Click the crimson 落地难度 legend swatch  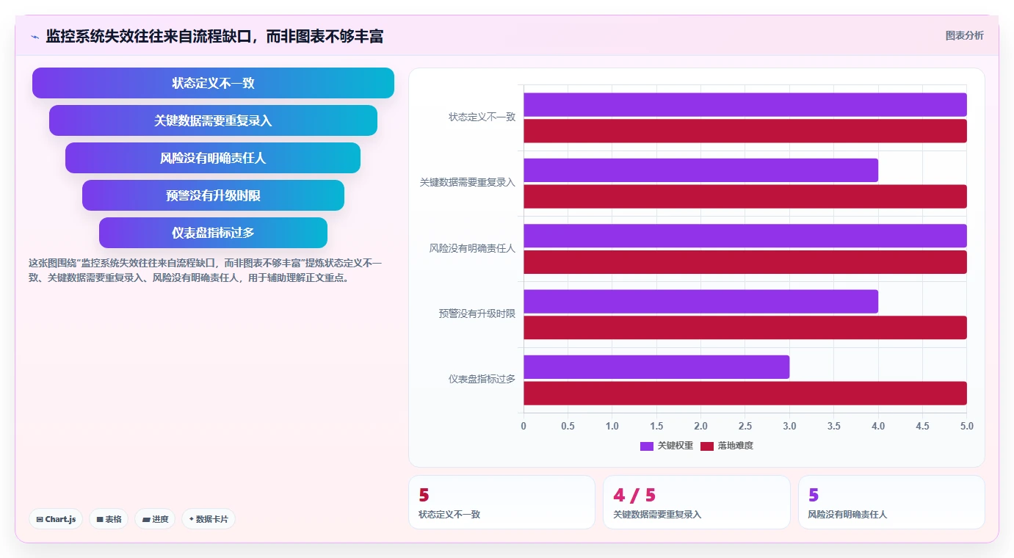click(707, 446)
